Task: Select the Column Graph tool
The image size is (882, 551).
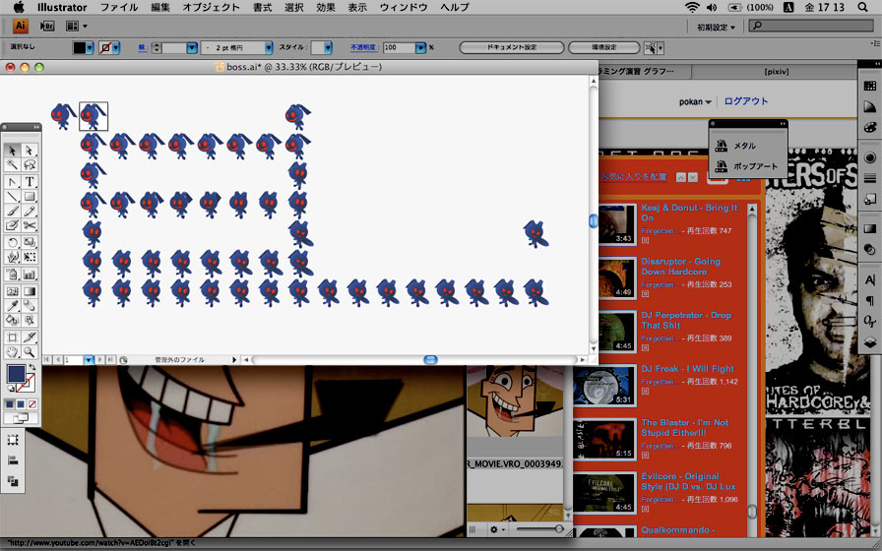Action: coord(30,275)
